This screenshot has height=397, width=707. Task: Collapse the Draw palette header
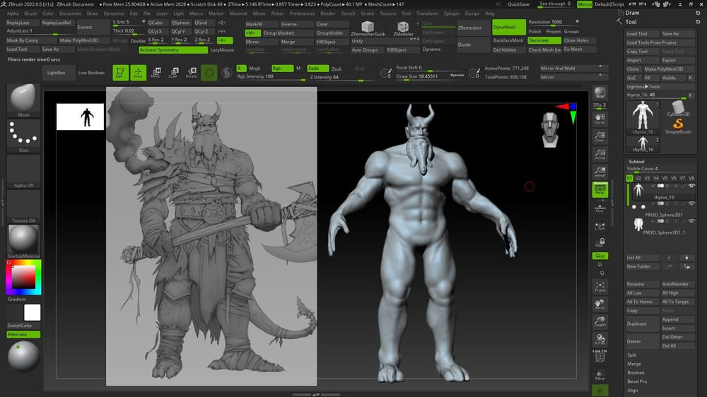(632, 13)
